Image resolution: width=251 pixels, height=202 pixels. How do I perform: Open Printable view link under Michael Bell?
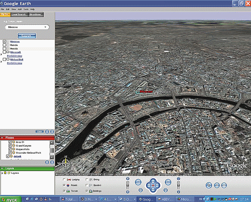(15, 63)
